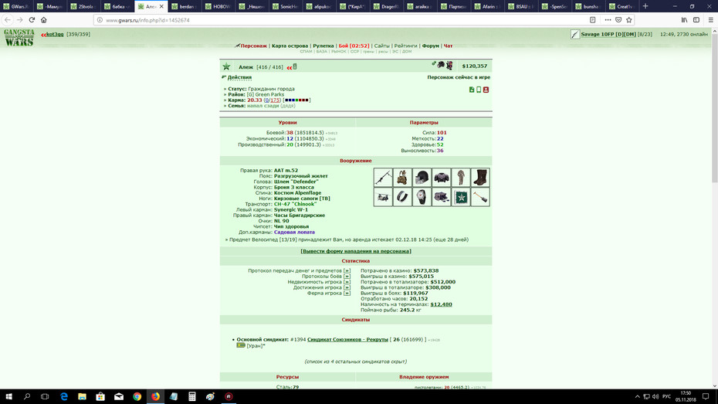Open the БАЗА submenu link
This screenshot has height=404, width=718.
tap(321, 52)
